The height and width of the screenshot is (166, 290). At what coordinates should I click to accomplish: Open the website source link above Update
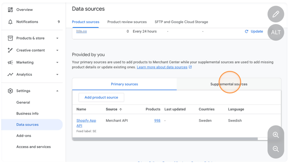pos(81,32)
